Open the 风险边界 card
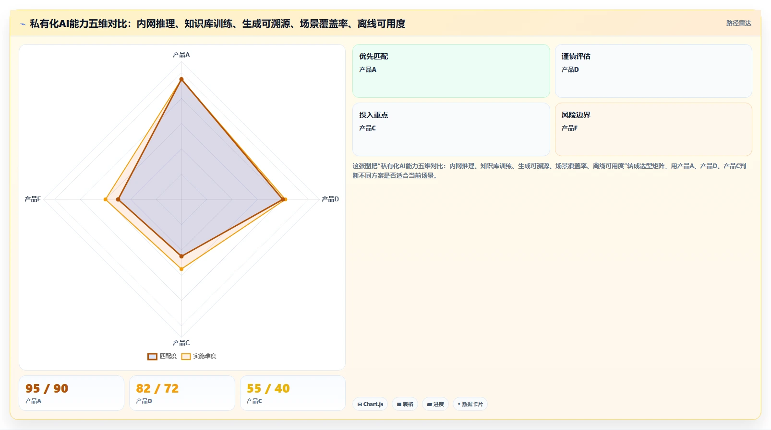 pos(653,129)
